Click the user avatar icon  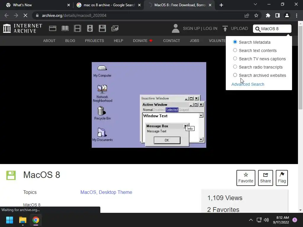(175, 28)
